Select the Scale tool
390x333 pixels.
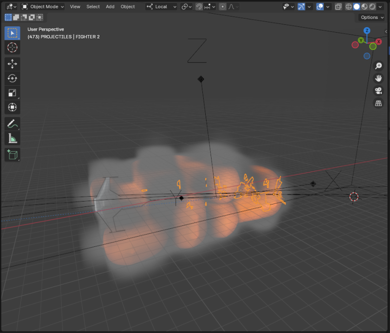coord(12,93)
